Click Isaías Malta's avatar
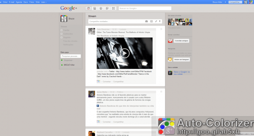The width and height of the screenshot is (254, 136). (x=92, y=94)
